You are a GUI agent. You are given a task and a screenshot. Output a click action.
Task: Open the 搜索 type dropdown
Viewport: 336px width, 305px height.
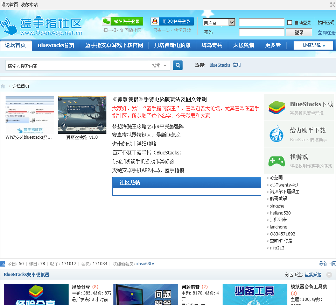click(159, 65)
